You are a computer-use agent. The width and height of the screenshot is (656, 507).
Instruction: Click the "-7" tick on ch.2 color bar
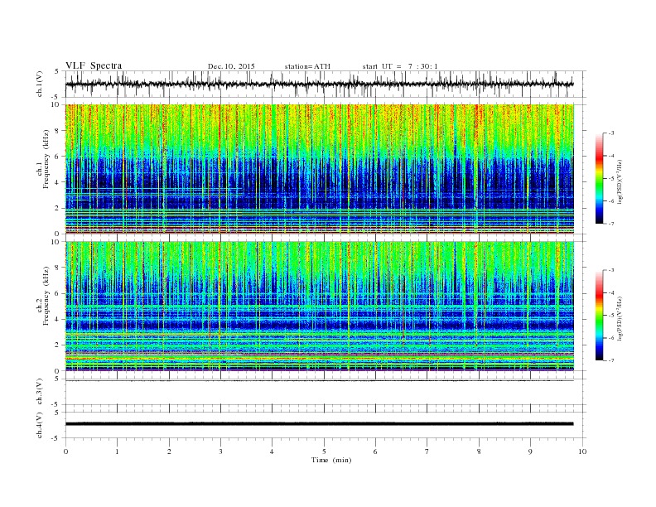tap(611, 360)
